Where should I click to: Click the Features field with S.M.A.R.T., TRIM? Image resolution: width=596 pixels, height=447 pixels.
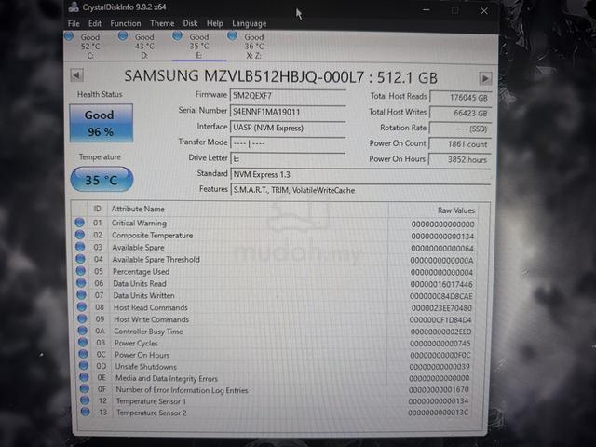click(x=360, y=190)
